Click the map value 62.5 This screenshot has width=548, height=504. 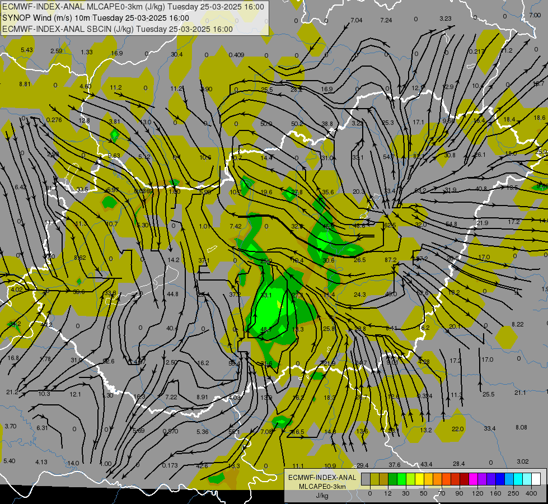tap(390, 225)
